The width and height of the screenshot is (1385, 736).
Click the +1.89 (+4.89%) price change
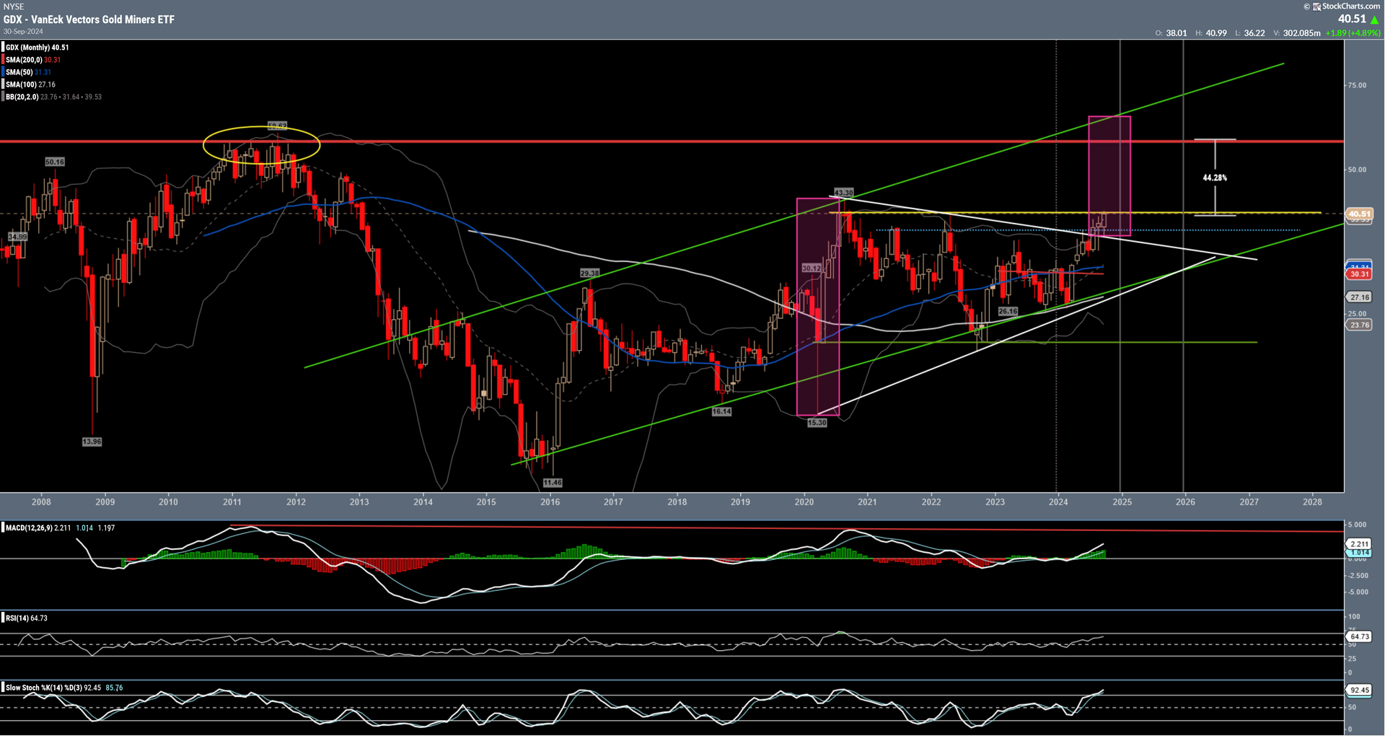(1353, 33)
